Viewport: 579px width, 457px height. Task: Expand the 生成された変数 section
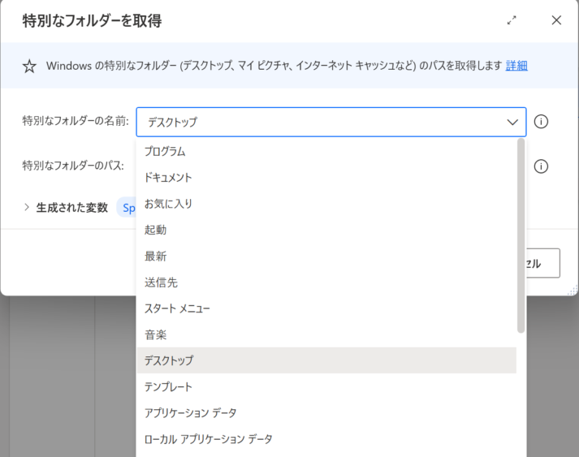27,207
